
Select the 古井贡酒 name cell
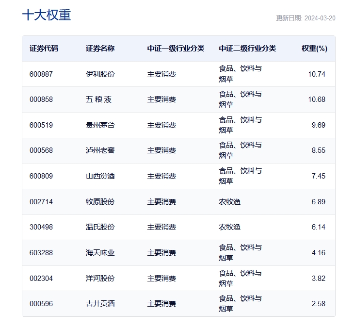tap(100, 304)
